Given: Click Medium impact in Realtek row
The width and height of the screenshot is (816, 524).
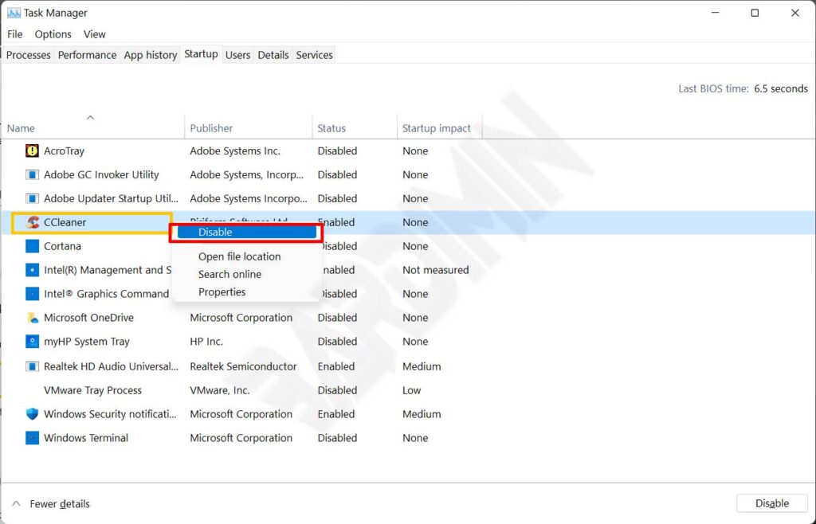Looking at the screenshot, I should coord(422,366).
